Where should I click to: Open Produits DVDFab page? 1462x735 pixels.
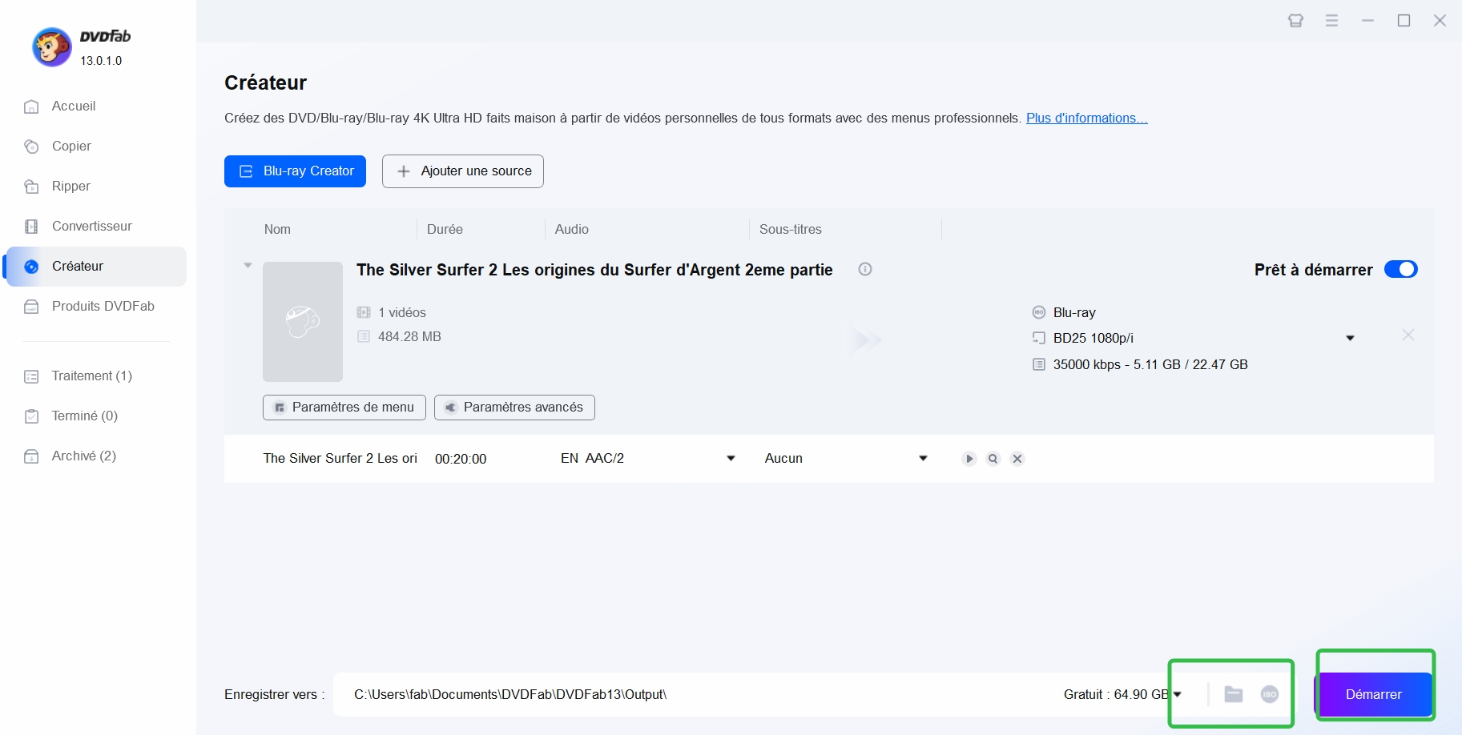click(x=103, y=307)
